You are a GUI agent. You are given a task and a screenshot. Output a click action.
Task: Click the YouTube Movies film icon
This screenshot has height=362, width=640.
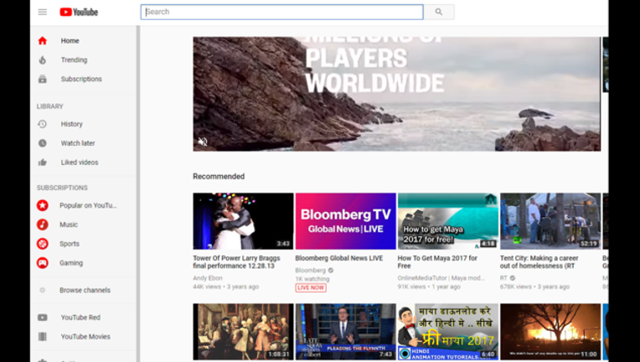(43, 337)
